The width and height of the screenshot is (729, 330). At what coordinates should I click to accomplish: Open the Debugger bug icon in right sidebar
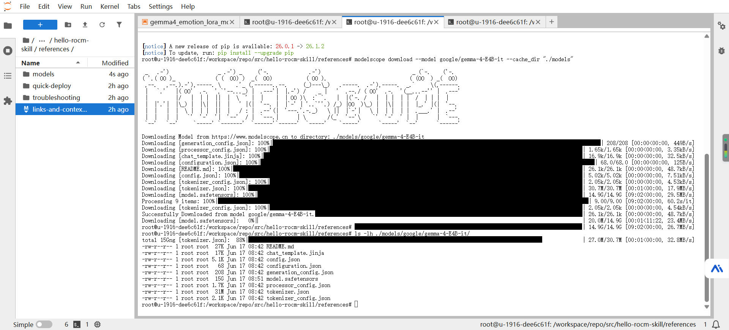point(721,51)
